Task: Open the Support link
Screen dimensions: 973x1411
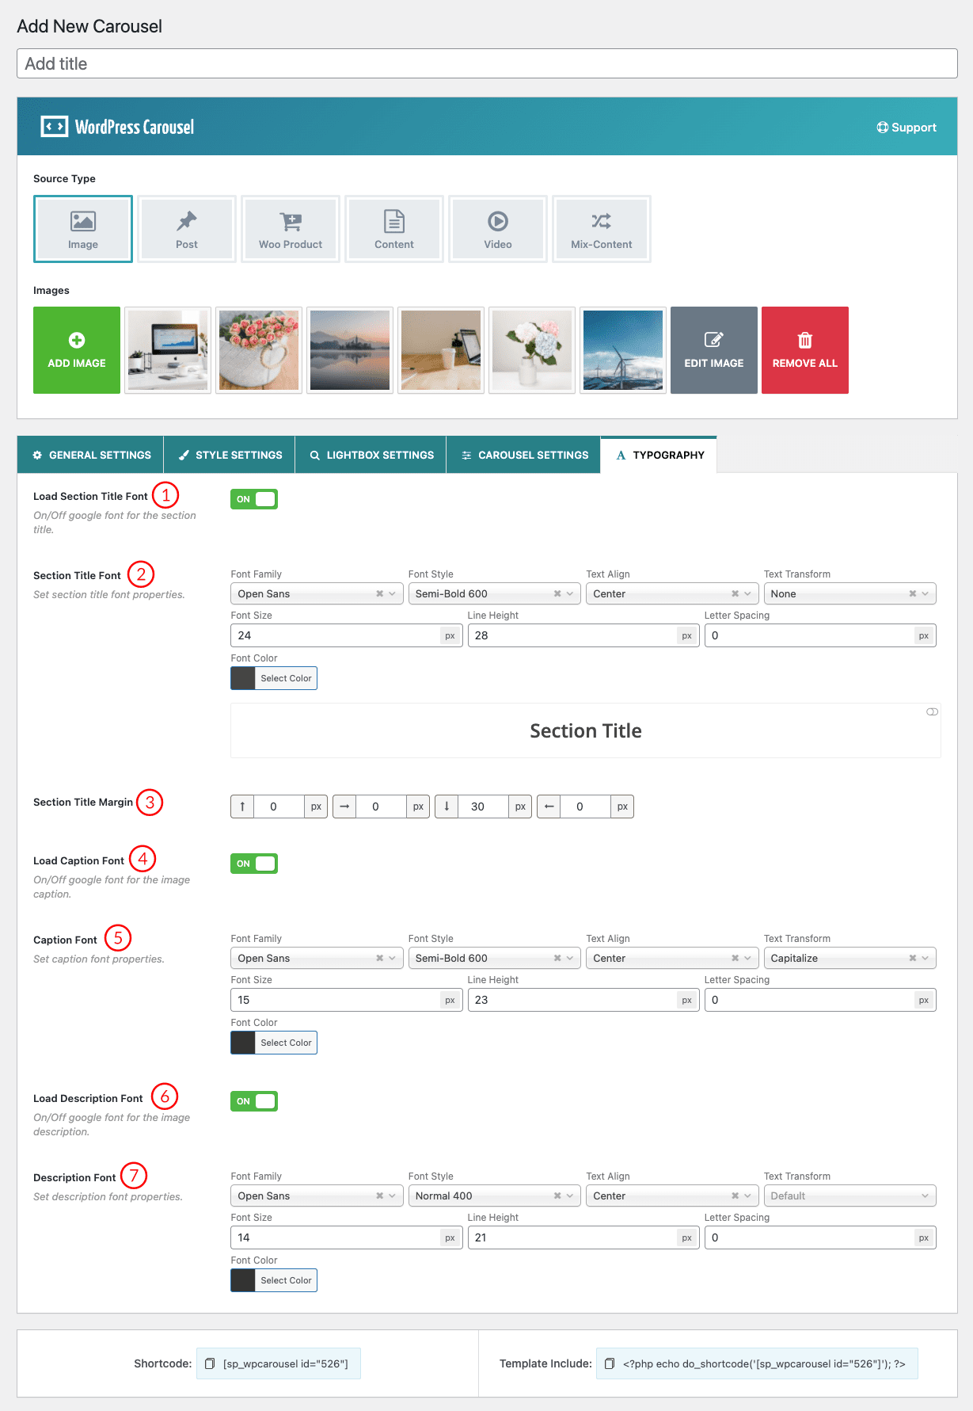Action: [906, 128]
